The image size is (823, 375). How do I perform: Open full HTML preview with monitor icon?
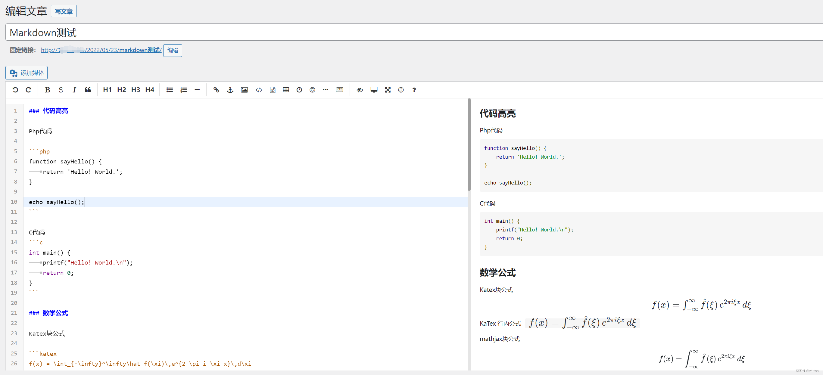pyautogui.click(x=374, y=90)
